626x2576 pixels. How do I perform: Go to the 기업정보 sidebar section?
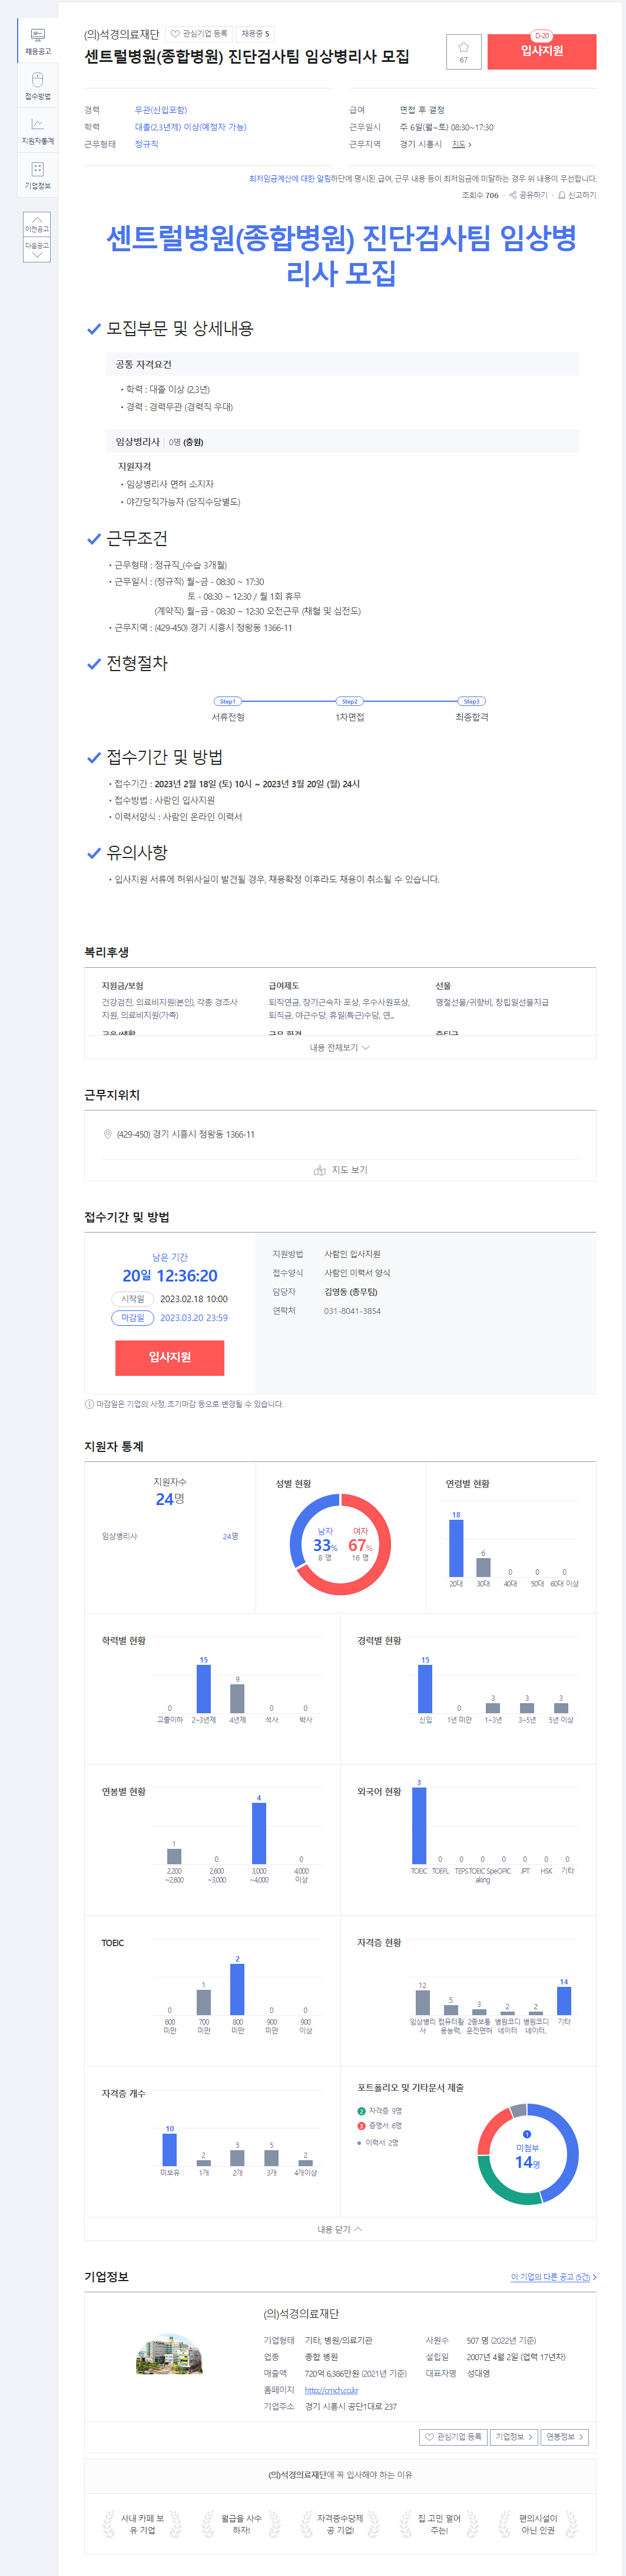pyautogui.click(x=37, y=175)
